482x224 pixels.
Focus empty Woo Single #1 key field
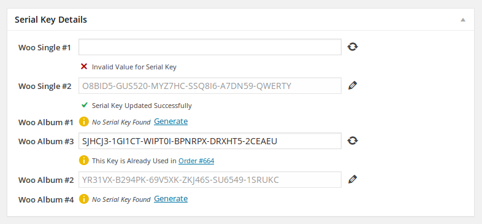point(210,47)
